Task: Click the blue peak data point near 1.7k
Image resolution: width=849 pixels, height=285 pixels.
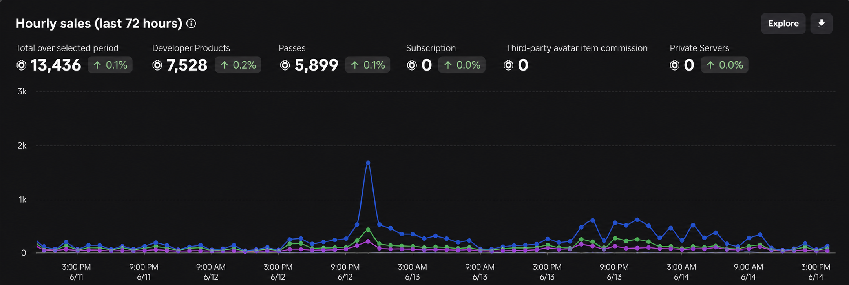Action: 368,163
